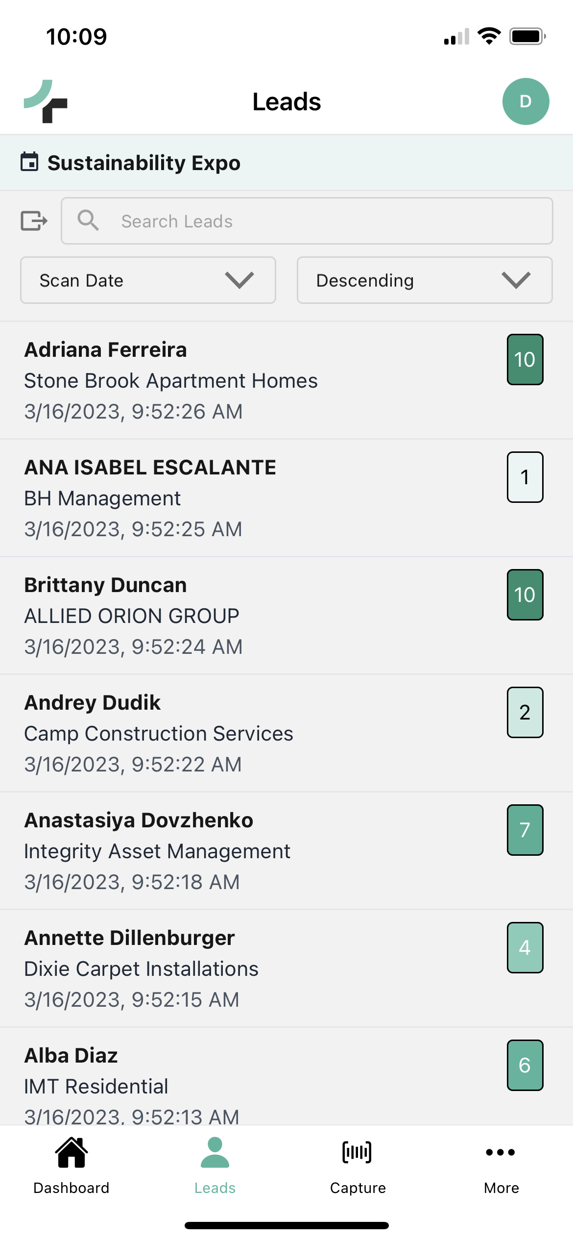Tap Anastasiya Dovzhenko's score badge 7
573x1241 pixels.
tap(525, 830)
